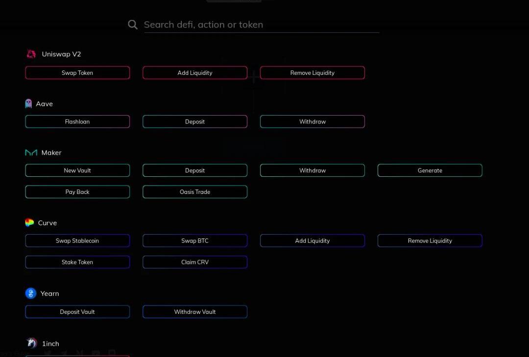Select Uniswap Swap Token action
Screen dimensions: 529x357
(x=77, y=73)
